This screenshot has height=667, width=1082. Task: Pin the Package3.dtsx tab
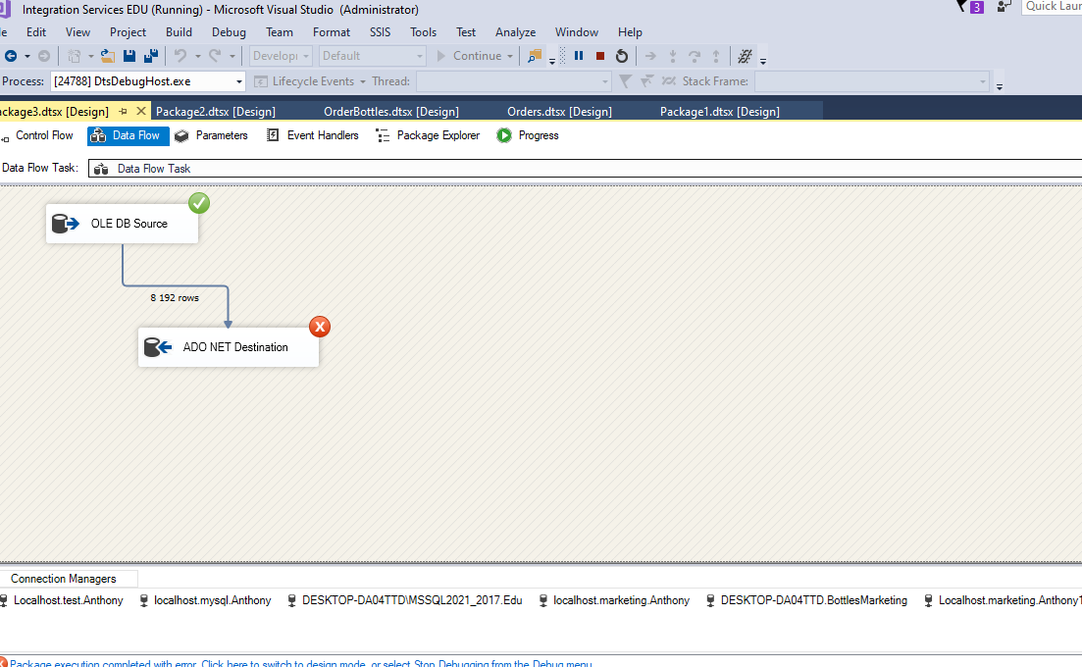(x=123, y=111)
